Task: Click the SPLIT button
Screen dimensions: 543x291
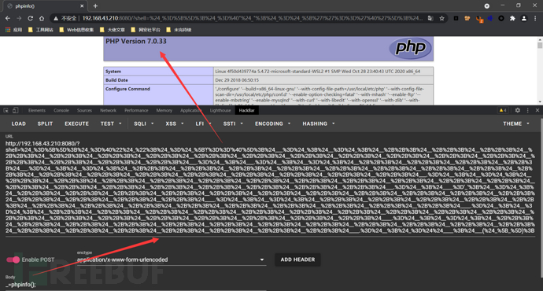Action: (x=45, y=123)
